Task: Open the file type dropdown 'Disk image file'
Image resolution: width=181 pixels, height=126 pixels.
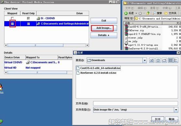Action: [176, 110]
